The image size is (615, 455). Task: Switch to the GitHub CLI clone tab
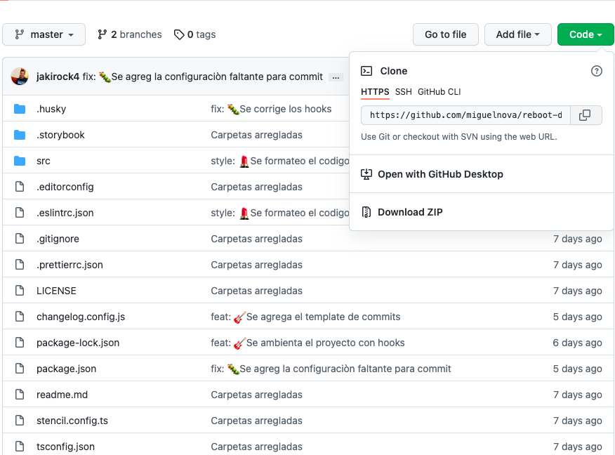click(439, 92)
